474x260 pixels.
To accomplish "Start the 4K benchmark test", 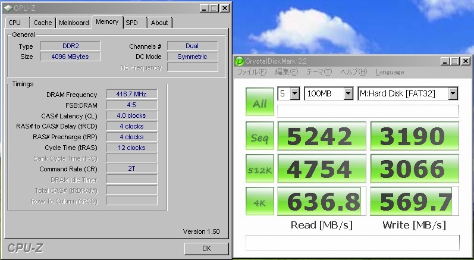I will tap(260, 201).
